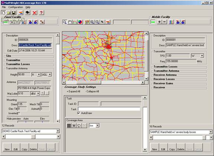
Task: Click Edit button in fixed facility panel
Action: [16, 147]
